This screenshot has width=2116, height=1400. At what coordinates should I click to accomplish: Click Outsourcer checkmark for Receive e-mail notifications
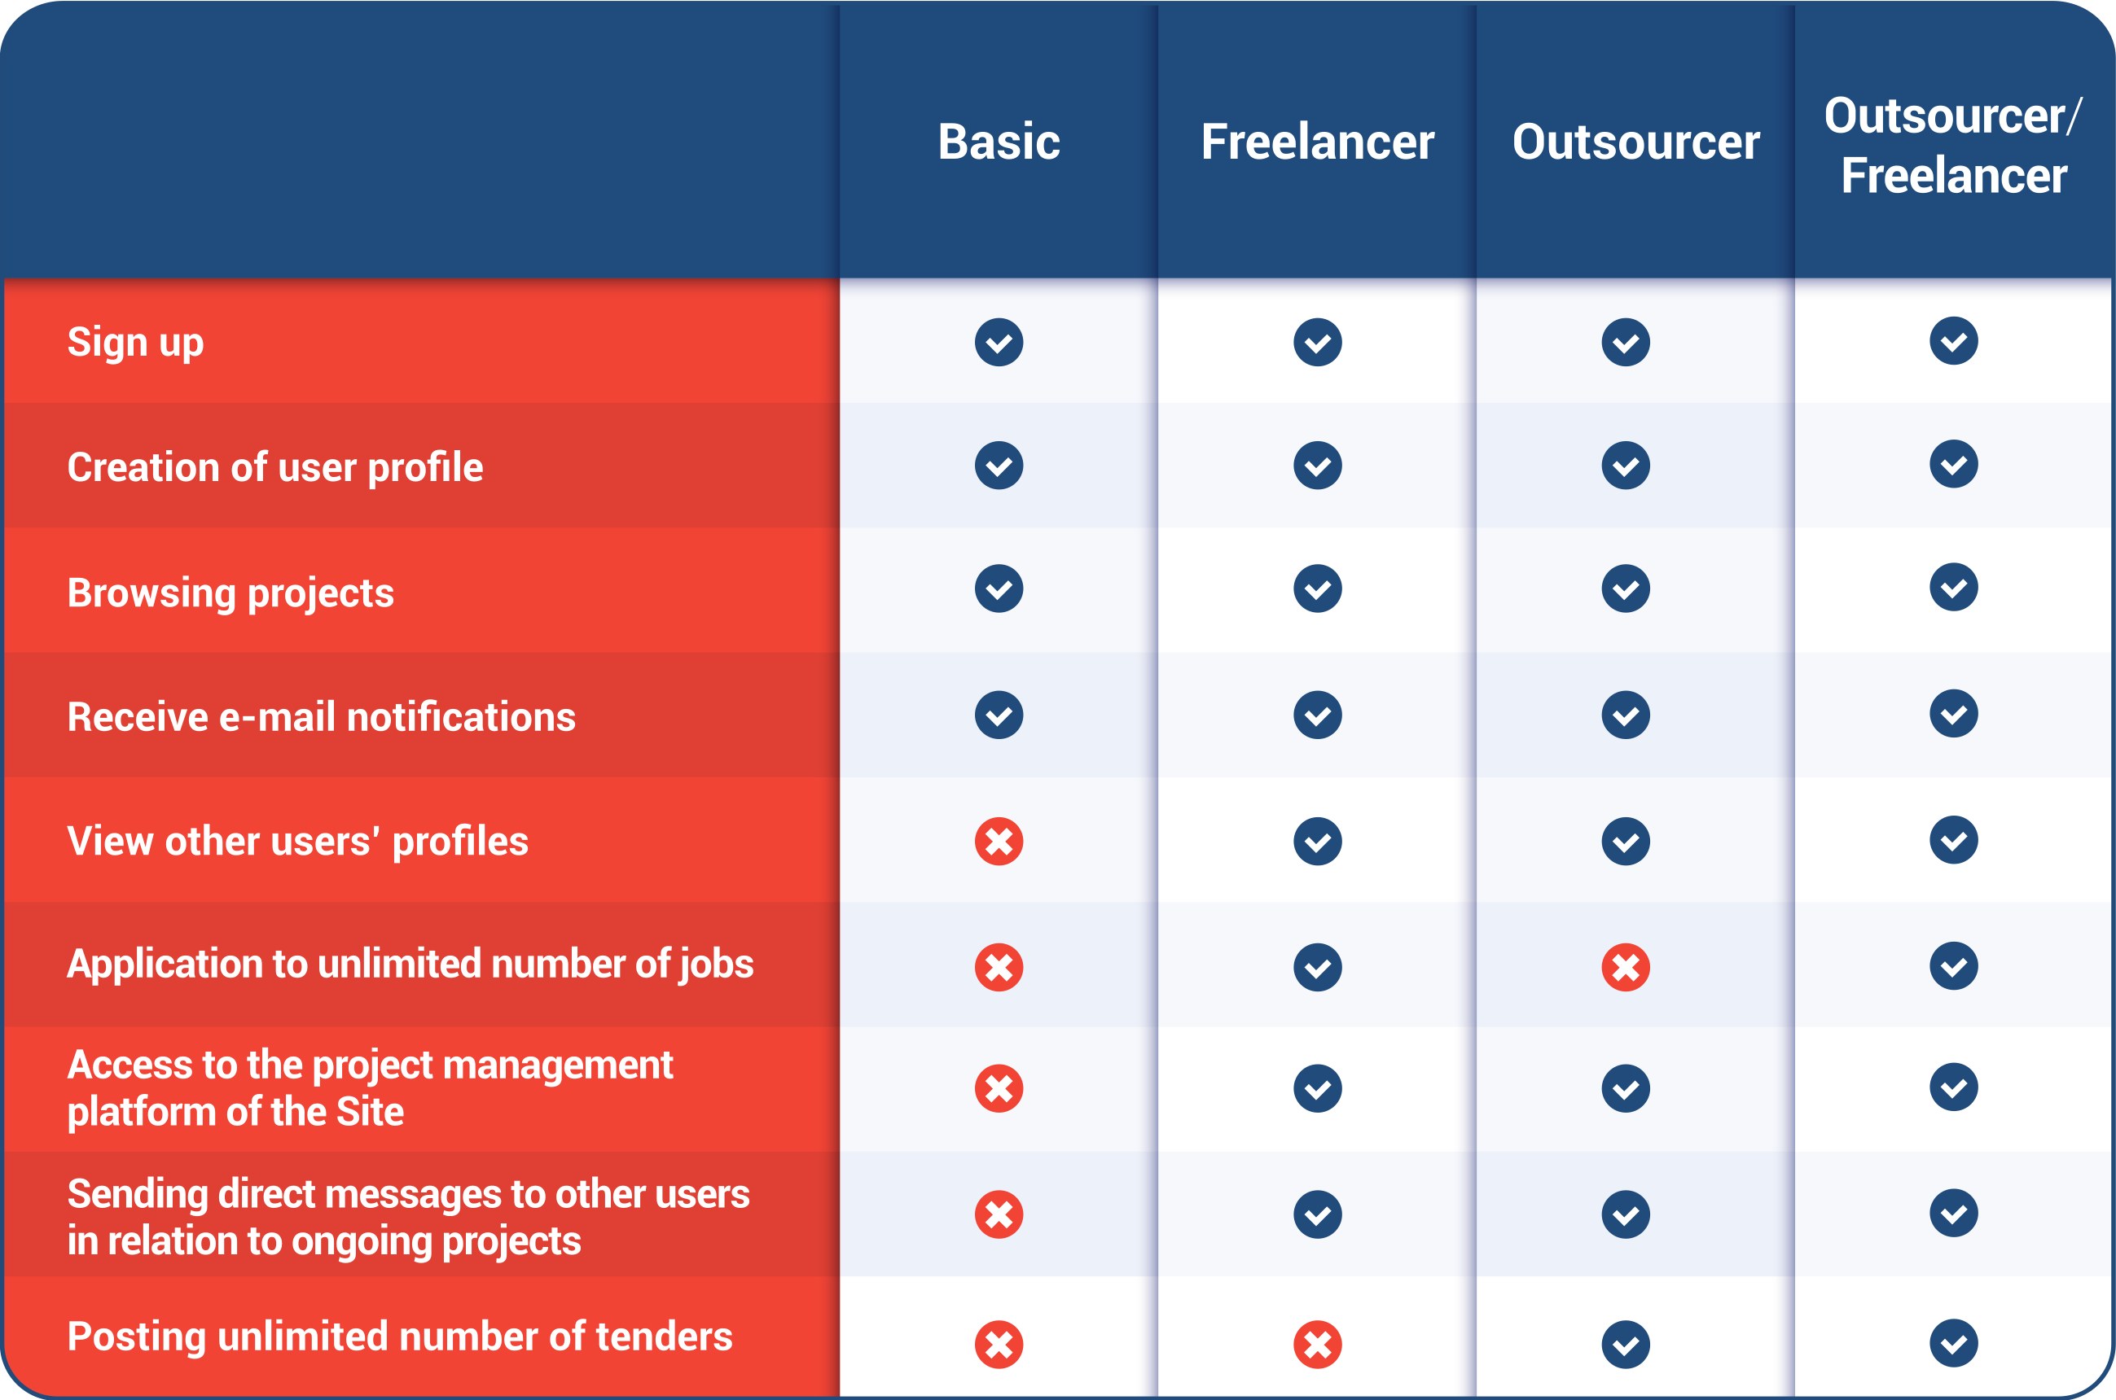[1626, 715]
